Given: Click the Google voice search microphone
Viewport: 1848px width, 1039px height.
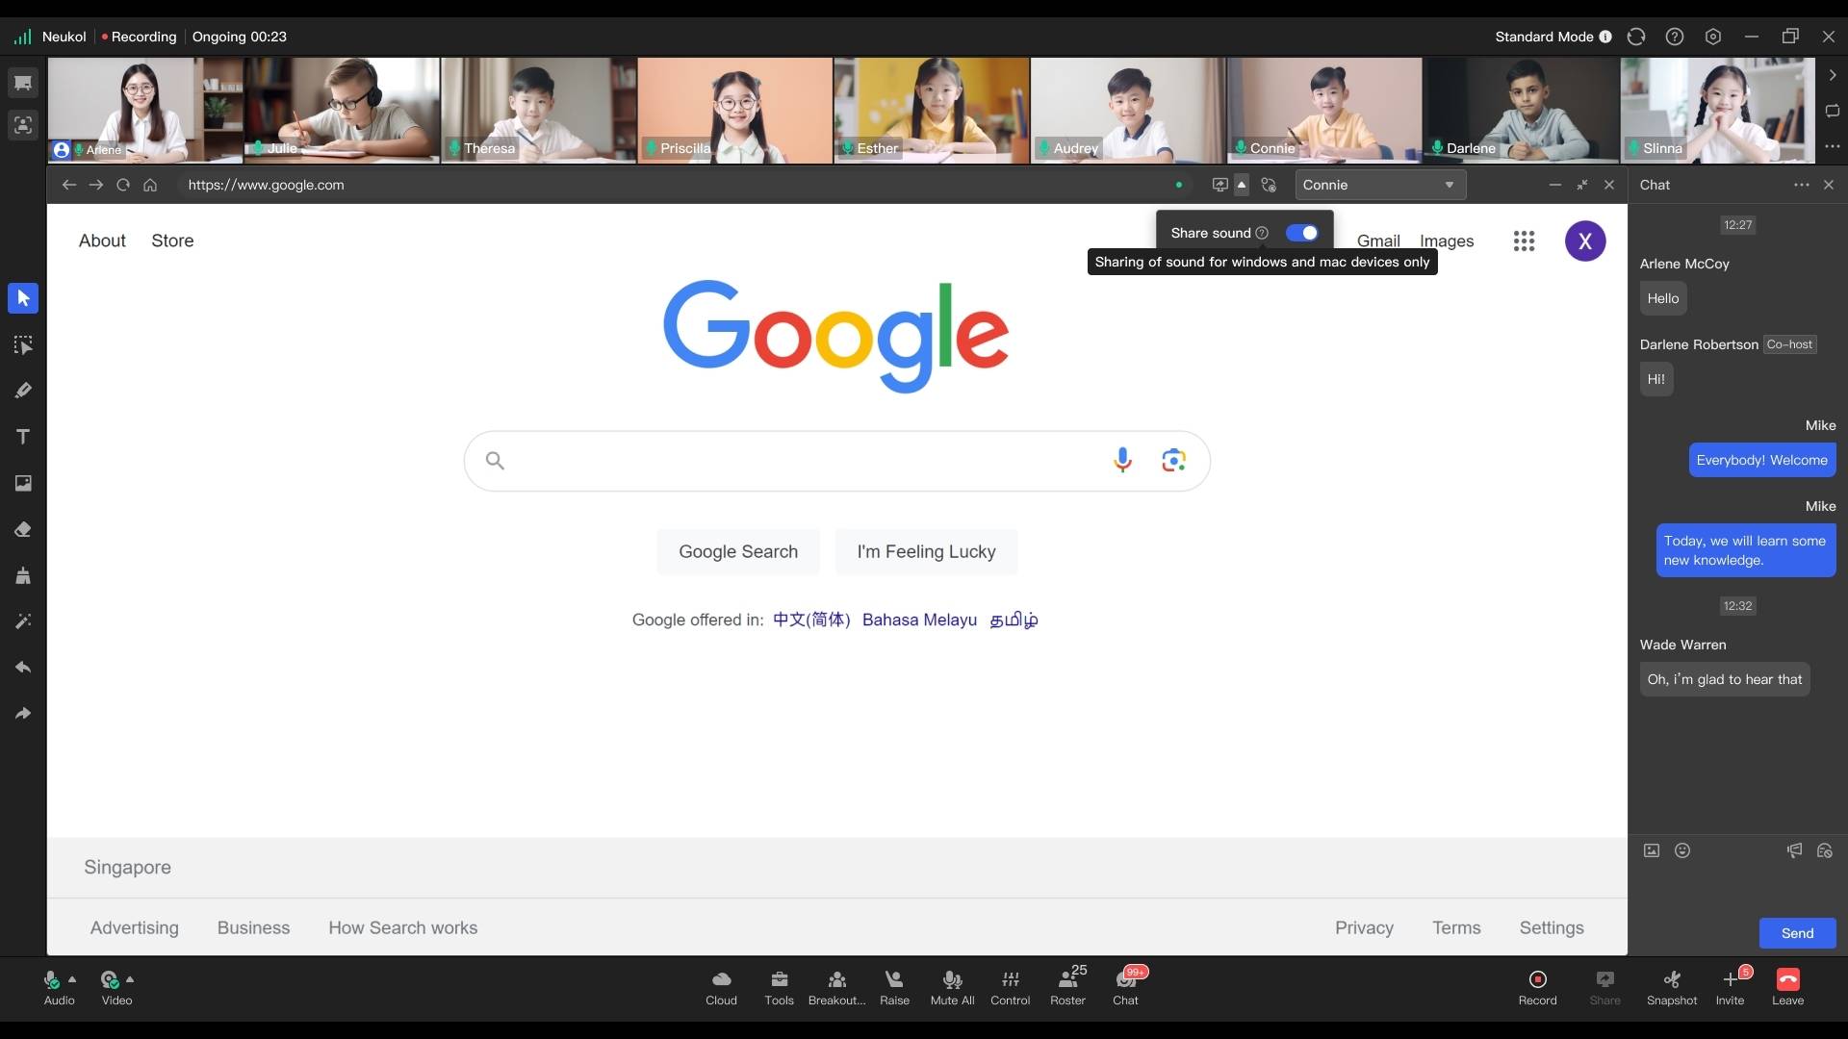Looking at the screenshot, I should [1122, 461].
